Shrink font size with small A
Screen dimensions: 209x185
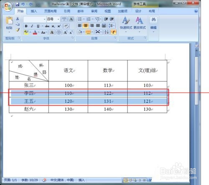point(71,32)
